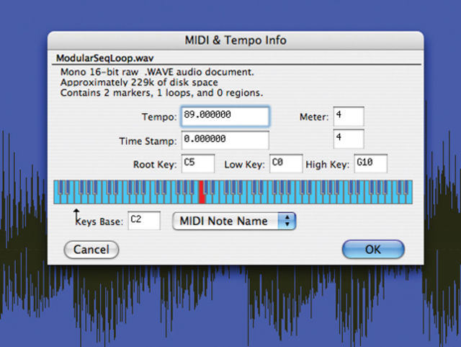Click the High Key field
This screenshot has width=461, height=347.
370,163
